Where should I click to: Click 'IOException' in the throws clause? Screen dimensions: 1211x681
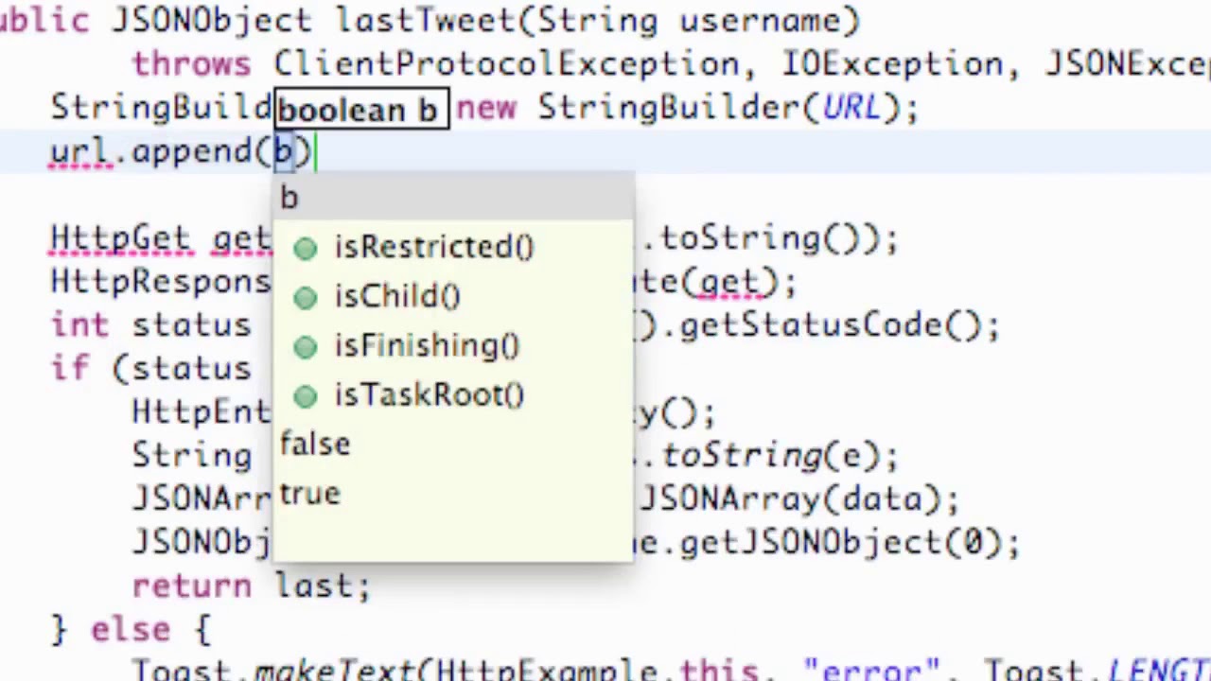(892, 64)
